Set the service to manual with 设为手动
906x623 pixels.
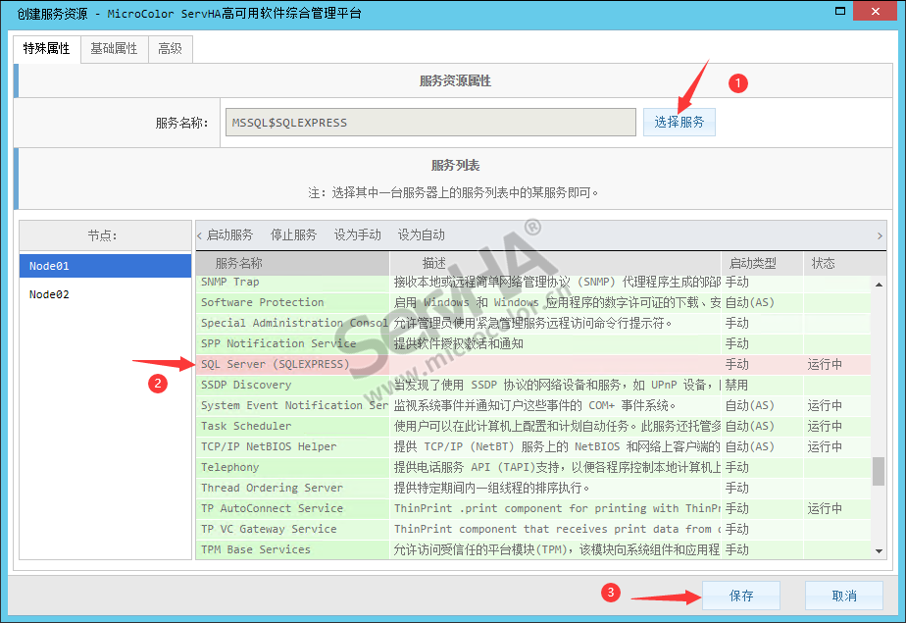click(x=357, y=235)
